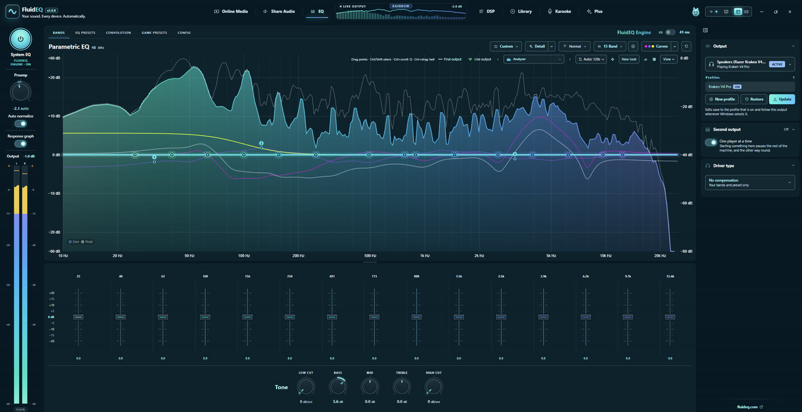Viewport: 802px width, 412px height.
Task: Open the View dropdown
Action: coord(669,59)
